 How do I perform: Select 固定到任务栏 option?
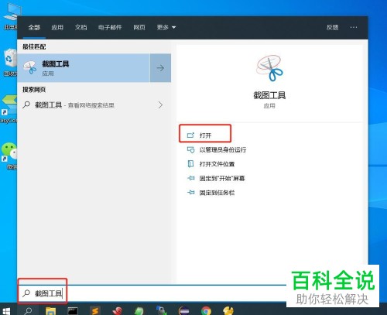[217, 193]
